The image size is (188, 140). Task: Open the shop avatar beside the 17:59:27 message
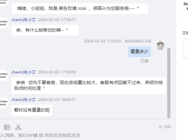(3, 23)
